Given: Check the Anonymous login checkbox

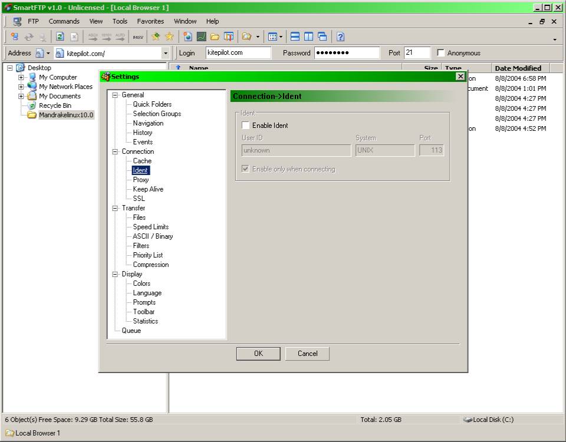Looking at the screenshot, I should click(x=440, y=53).
